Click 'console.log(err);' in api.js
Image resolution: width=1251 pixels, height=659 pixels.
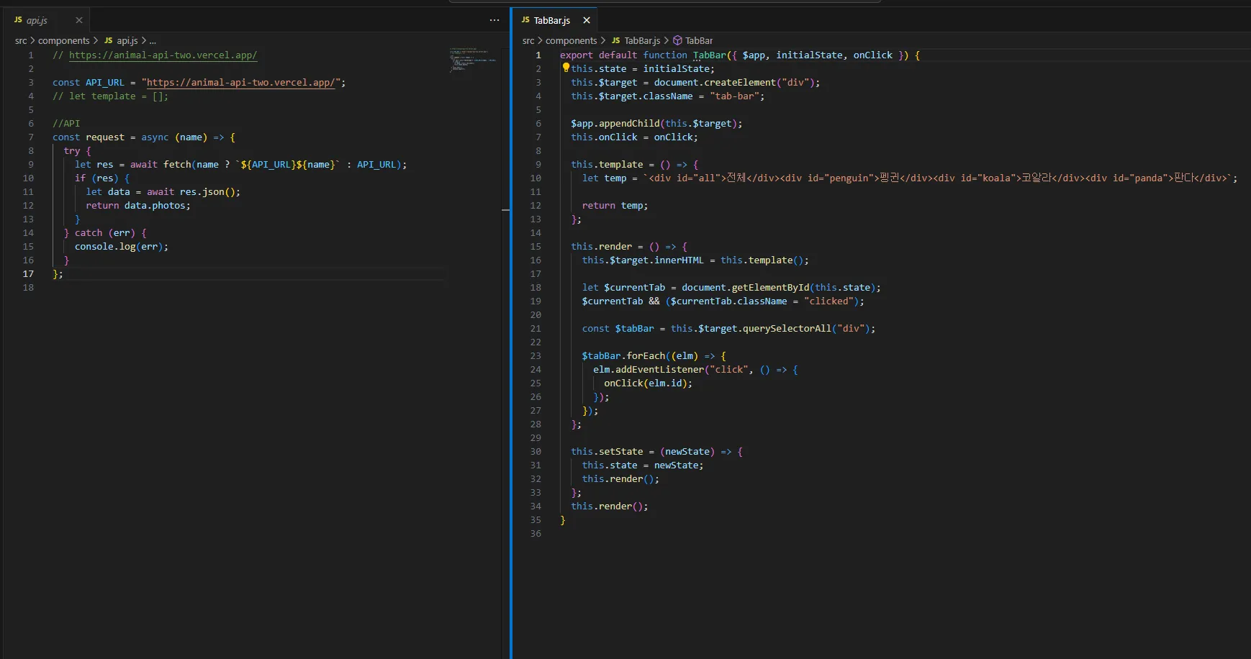[122, 247]
